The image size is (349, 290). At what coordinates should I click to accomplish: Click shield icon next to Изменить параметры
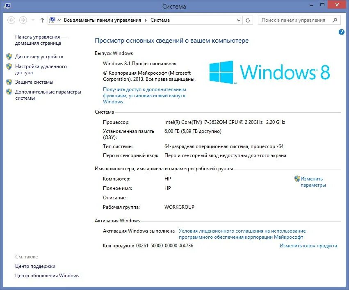297,179
